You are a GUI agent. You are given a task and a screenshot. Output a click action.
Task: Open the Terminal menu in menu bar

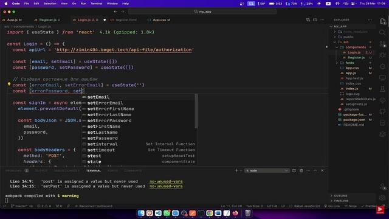[96, 4]
